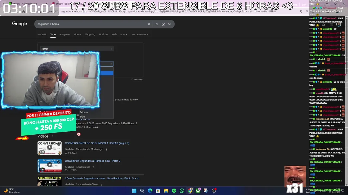Open options menu for iEnciclotareas video result

(93, 167)
